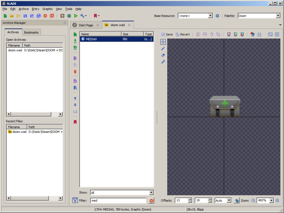Open the red bookmark dropdown in the top toolbar
Viewport: 284px width, 213px height.
[x=97, y=16]
